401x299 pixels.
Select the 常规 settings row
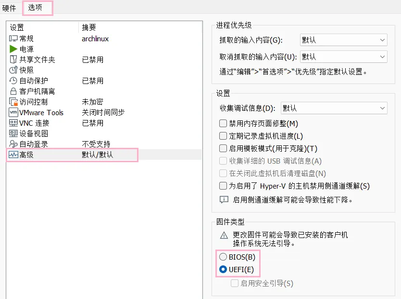104,38
